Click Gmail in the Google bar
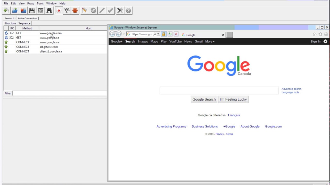This screenshot has width=330, height=185. click(199, 41)
